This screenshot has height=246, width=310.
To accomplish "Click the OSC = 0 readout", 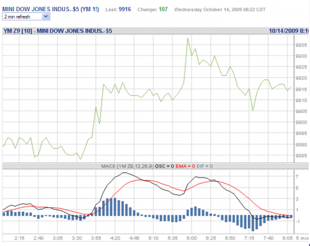I will [164, 166].
